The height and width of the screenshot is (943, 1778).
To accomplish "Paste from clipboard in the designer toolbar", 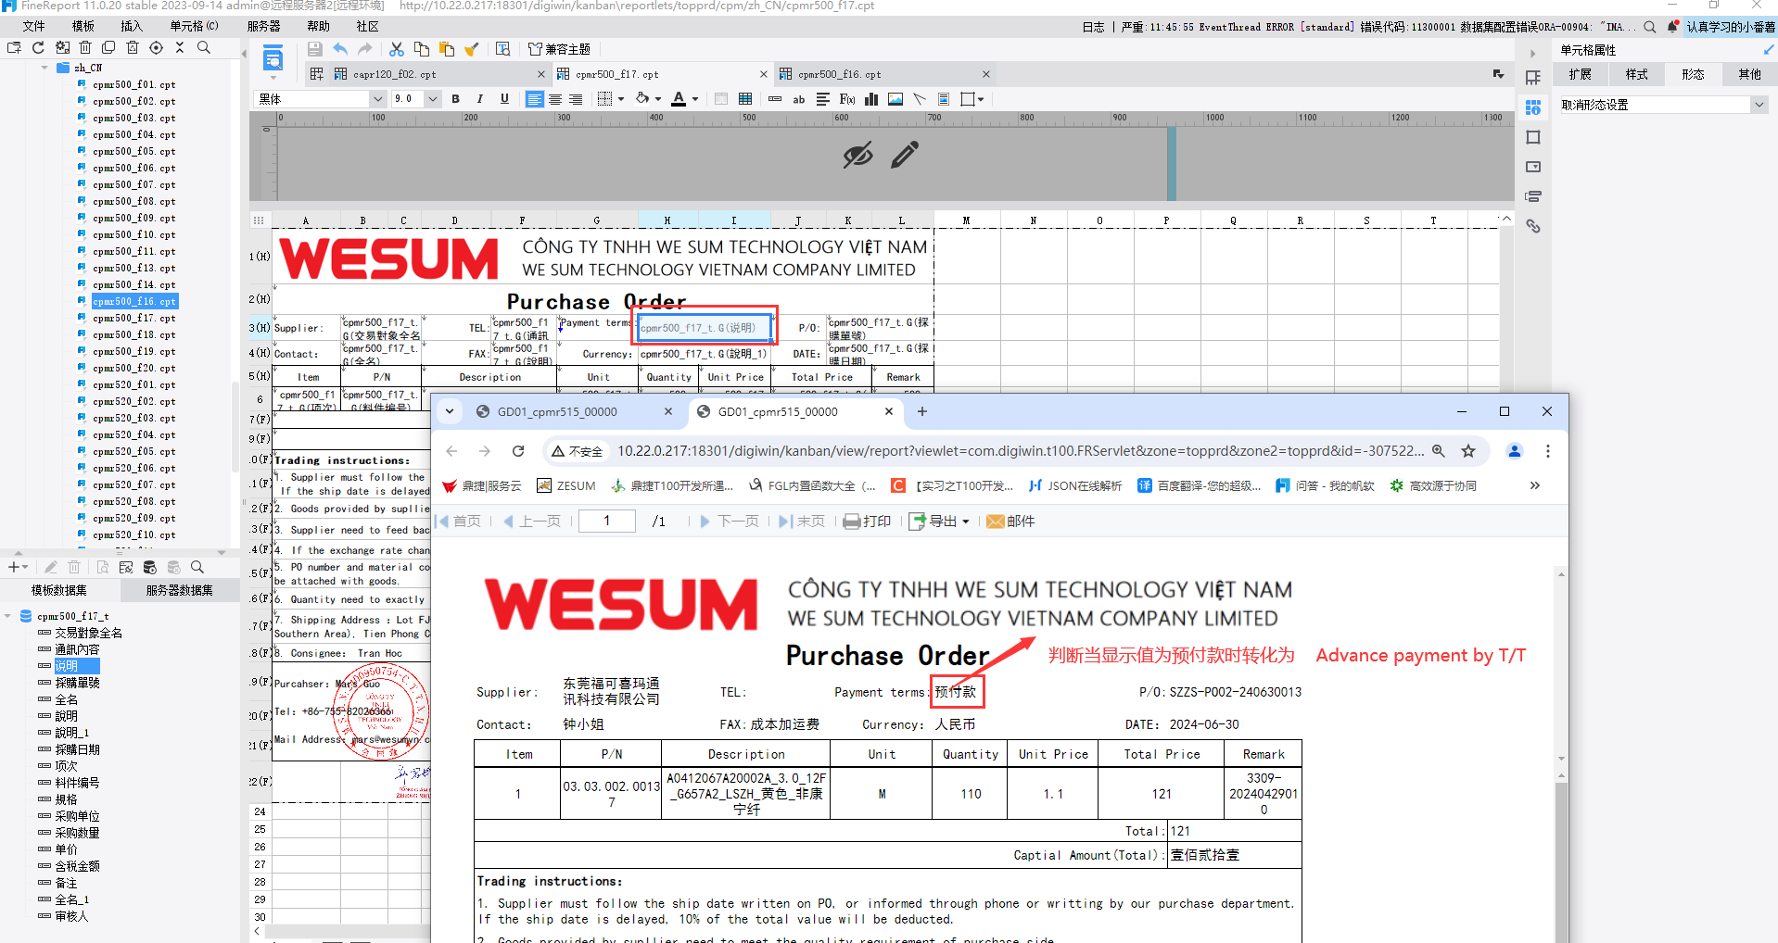I will pyautogui.click(x=447, y=49).
